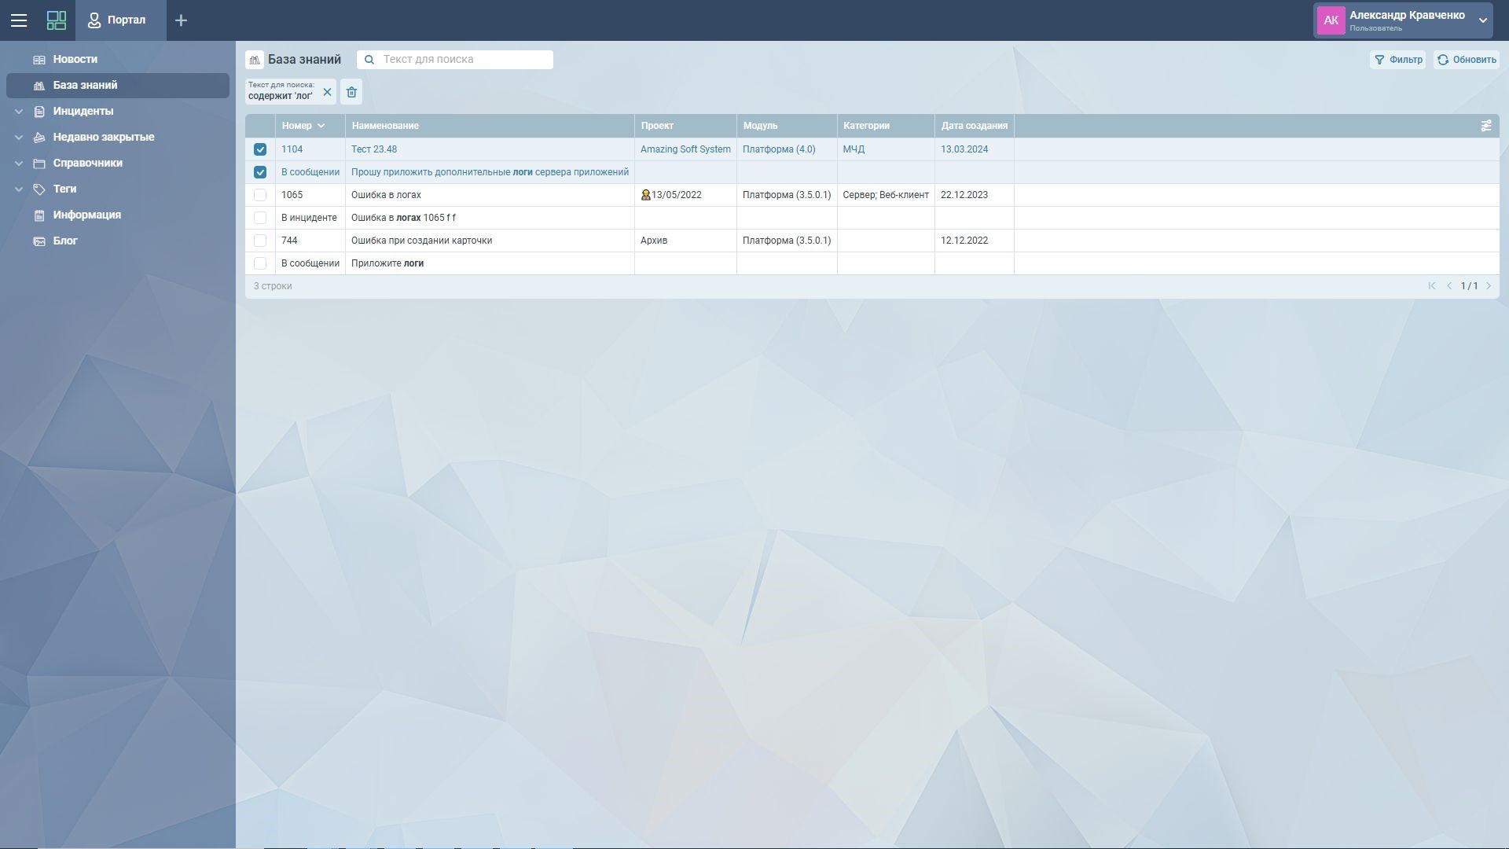Open table column settings icon
Viewport: 1509px width, 849px height.
click(x=1485, y=126)
